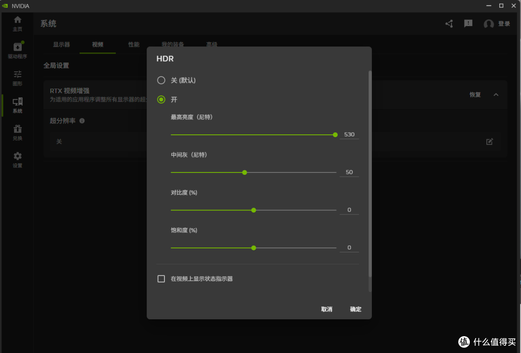The width and height of the screenshot is (521, 353).
Task: Click the HDR dialog title text
Action: click(165, 59)
